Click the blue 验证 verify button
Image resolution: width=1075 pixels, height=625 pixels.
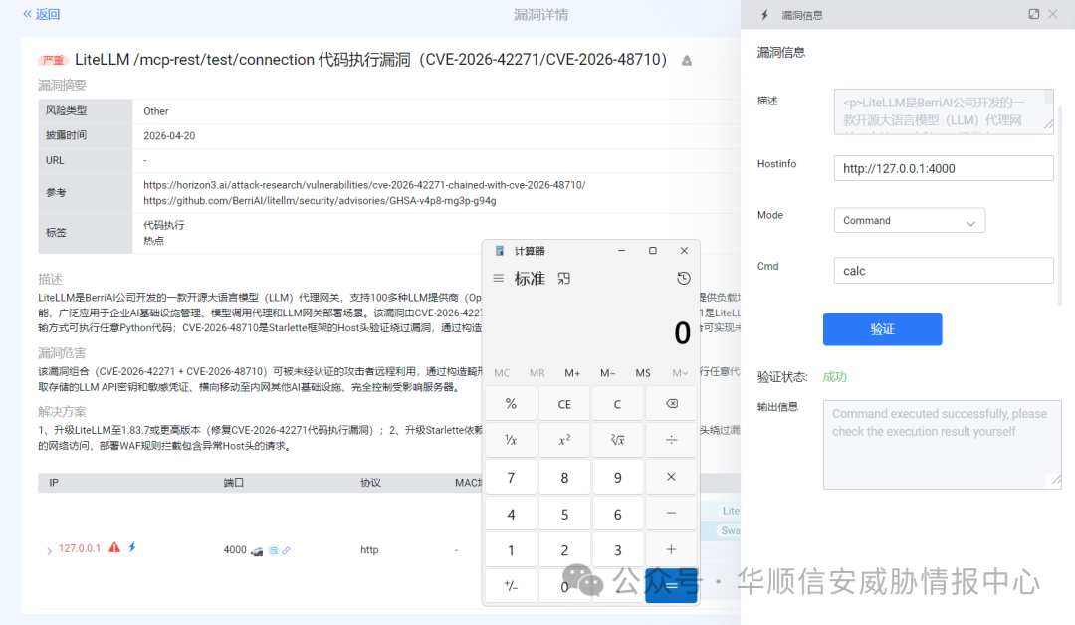point(882,329)
